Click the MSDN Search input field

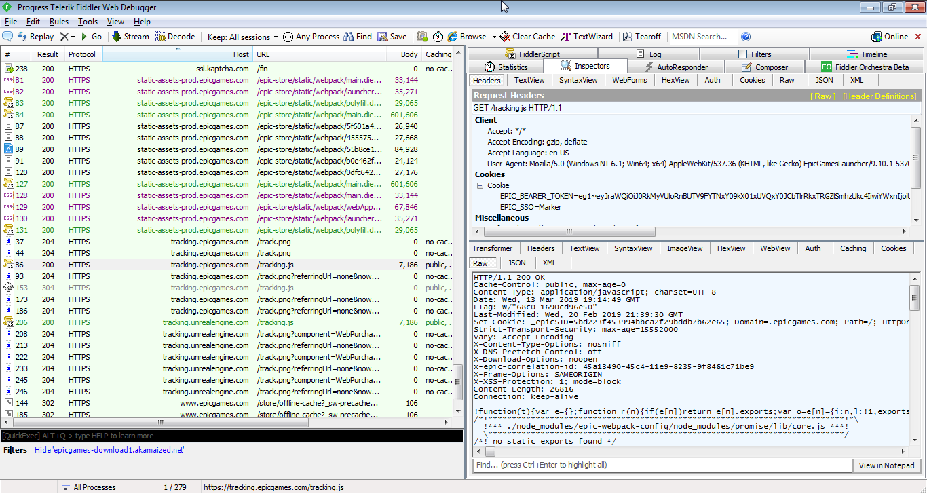[702, 37]
